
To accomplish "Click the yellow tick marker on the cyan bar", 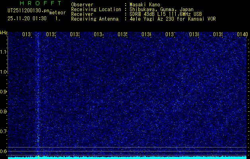I will point(39,157).
